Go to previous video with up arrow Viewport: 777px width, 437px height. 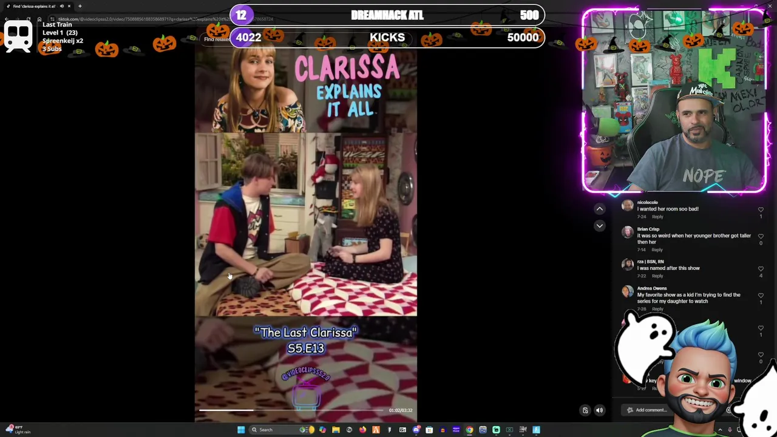coord(599,209)
